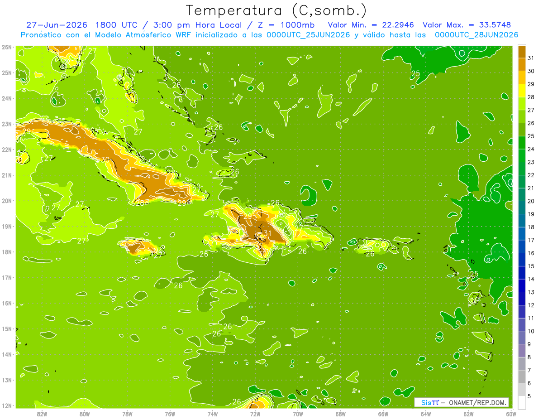
Task: Click the "Sisπ – ONAMET/REP.DOM." credit label
Action: coord(462,402)
